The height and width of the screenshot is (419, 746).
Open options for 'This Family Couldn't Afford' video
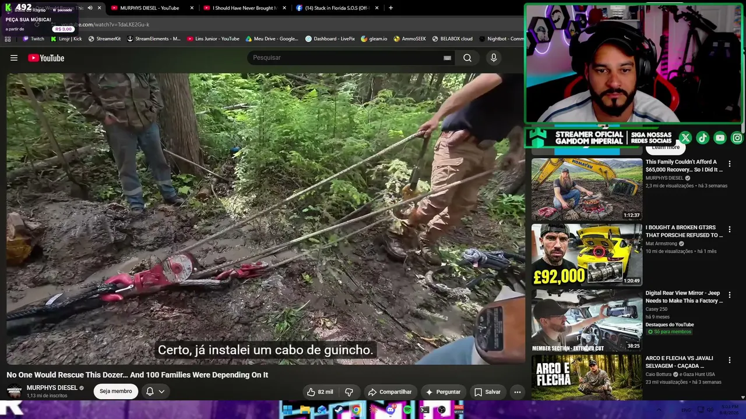point(729,164)
